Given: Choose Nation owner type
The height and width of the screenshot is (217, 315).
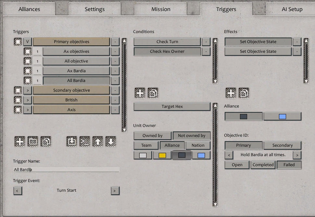Looking at the screenshot, I should pos(198,145).
